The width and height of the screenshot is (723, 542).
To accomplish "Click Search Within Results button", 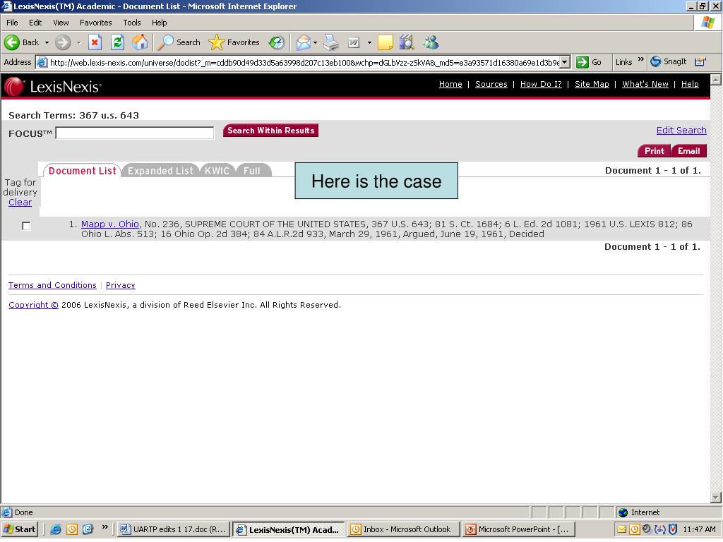I will [270, 131].
